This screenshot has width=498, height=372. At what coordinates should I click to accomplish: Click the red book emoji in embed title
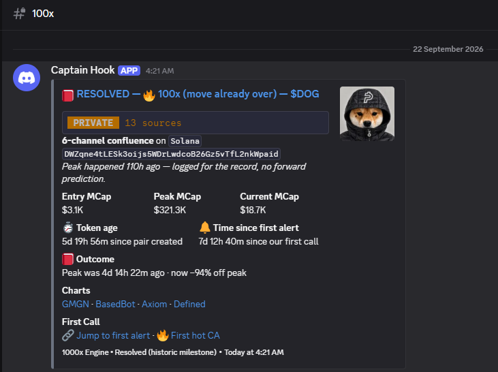pyautogui.click(x=67, y=95)
